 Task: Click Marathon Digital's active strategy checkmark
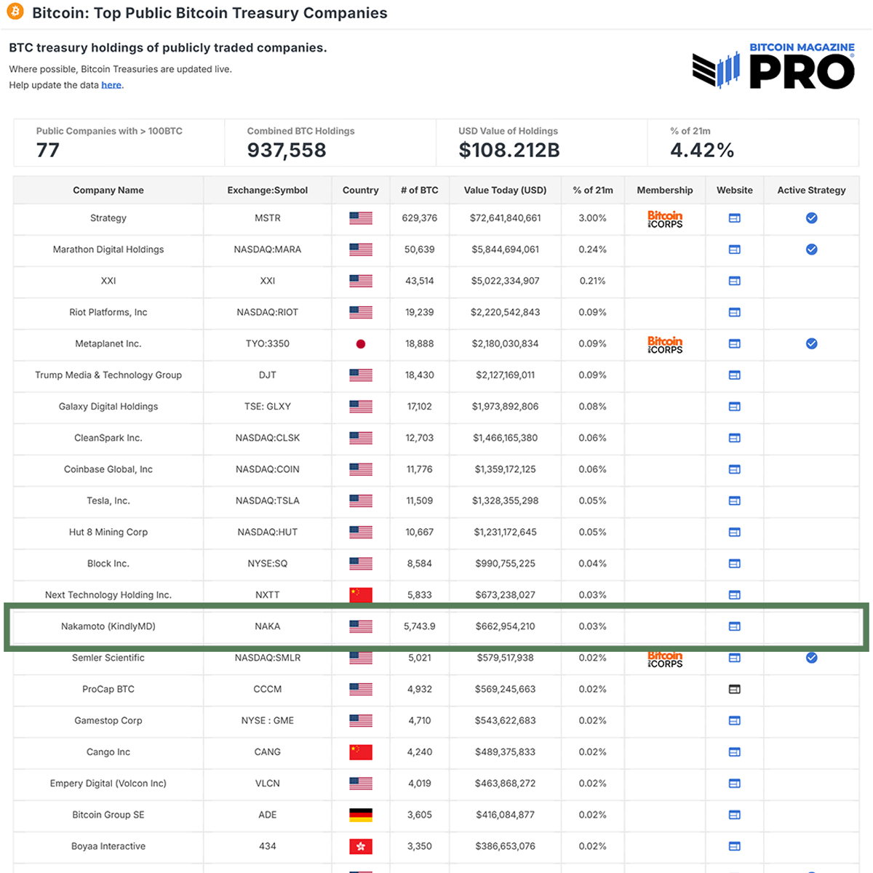(812, 250)
